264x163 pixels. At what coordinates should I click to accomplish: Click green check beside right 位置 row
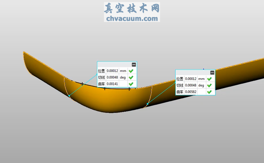[x=210, y=79]
